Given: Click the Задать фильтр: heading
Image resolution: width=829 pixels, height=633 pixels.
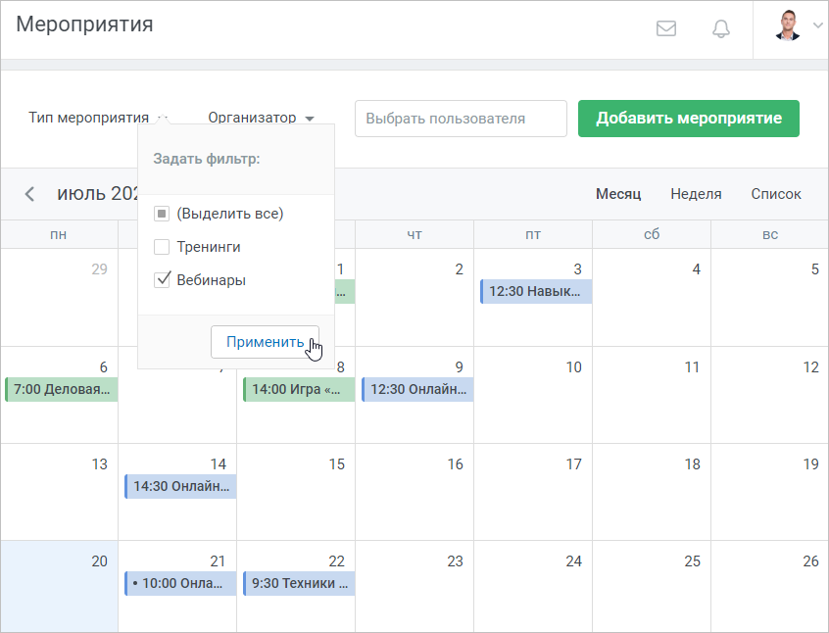Looking at the screenshot, I should [207, 159].
